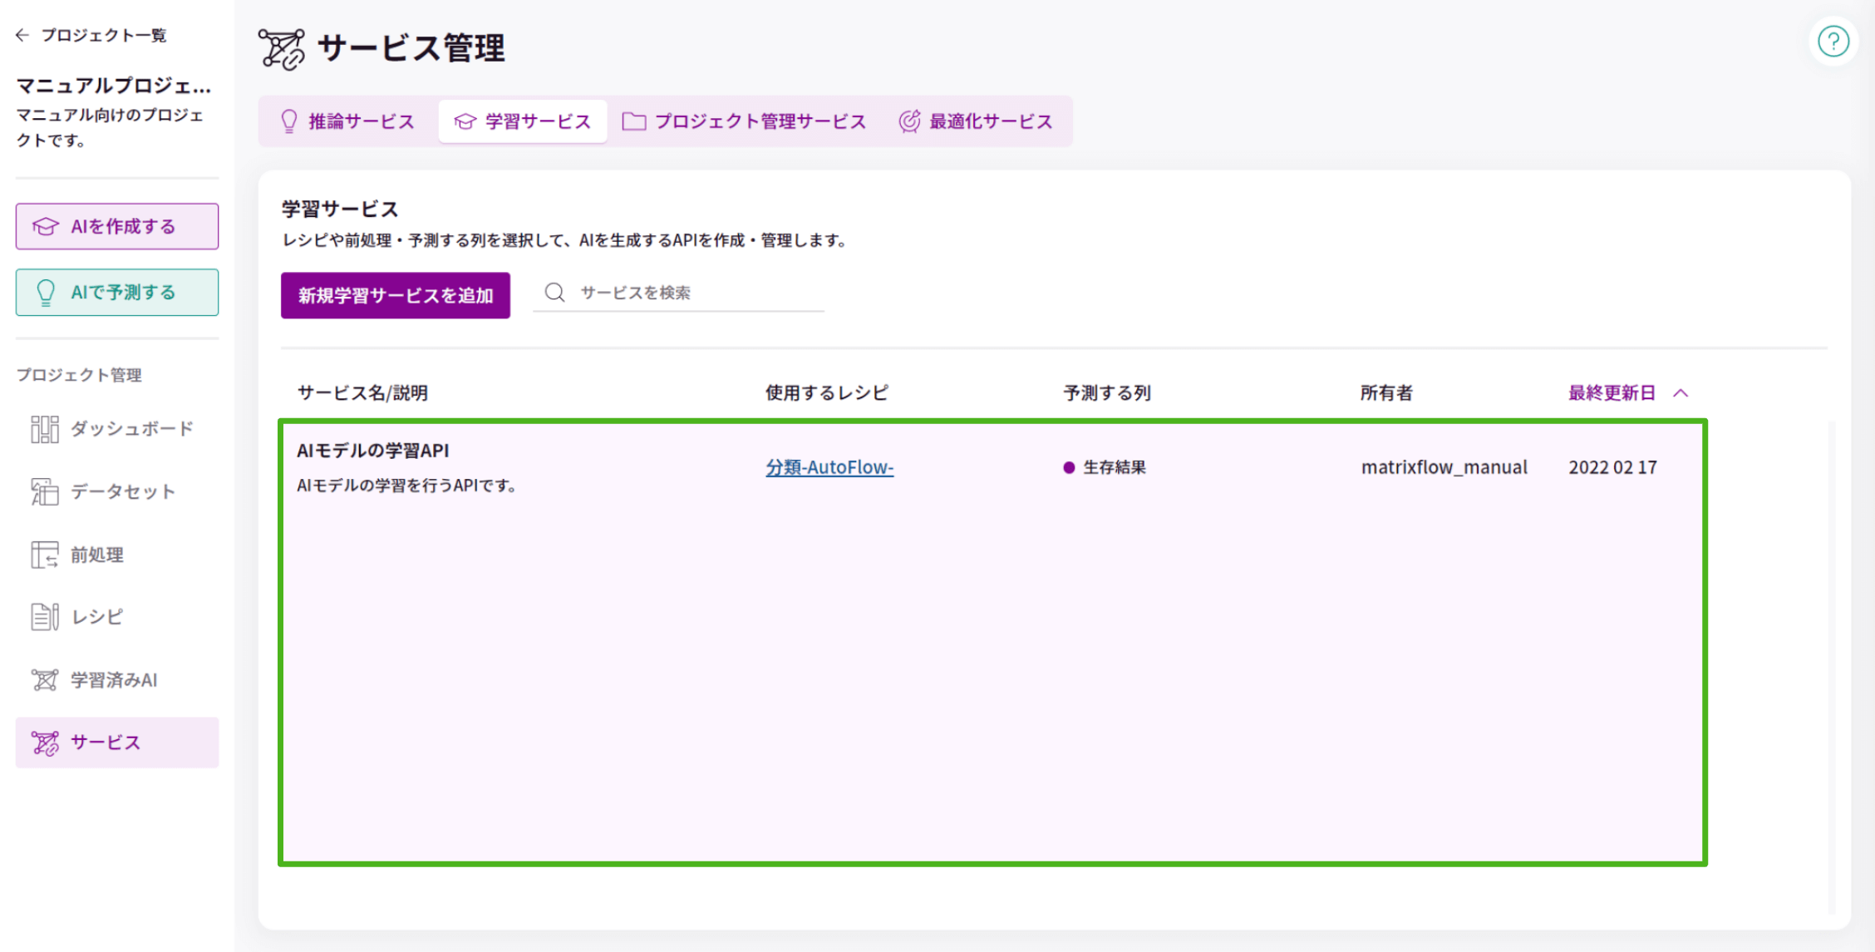Open the 分類-AutoFlow- recipe link
This screenshot has height=952, width=1875.
click(x=830, y=467)
